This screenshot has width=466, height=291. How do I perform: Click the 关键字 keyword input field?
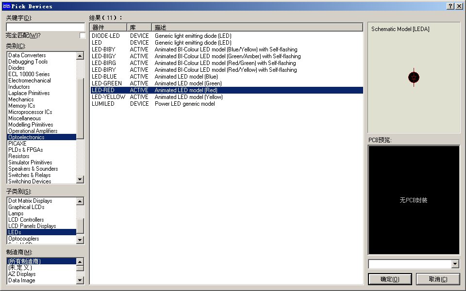46,27
